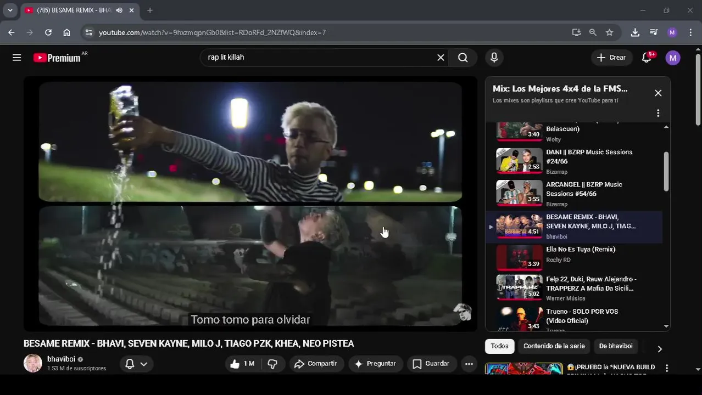Share the video via Compartir
Viewport: 702px width, 395px height.
[316, 364]
